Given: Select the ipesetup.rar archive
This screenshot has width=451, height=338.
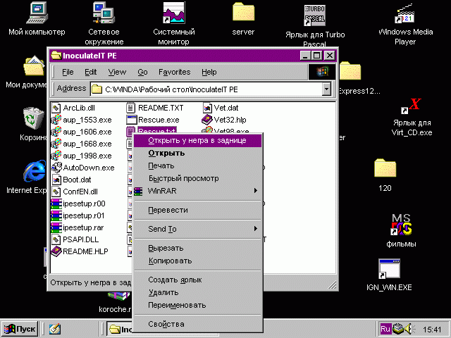Looking at the screenshot, I should tap(77, 227).
